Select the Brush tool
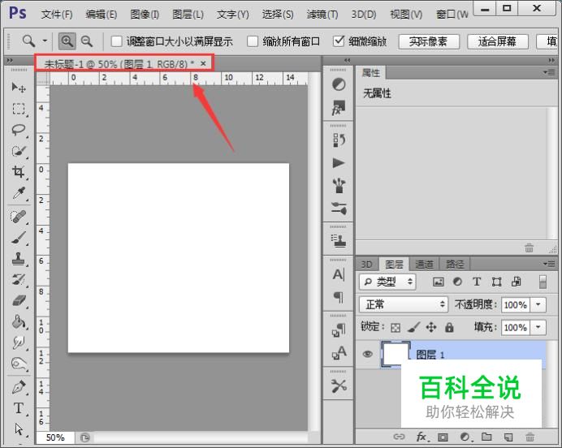The height and width of the screenshot is (448, 562). click(19, 238)
